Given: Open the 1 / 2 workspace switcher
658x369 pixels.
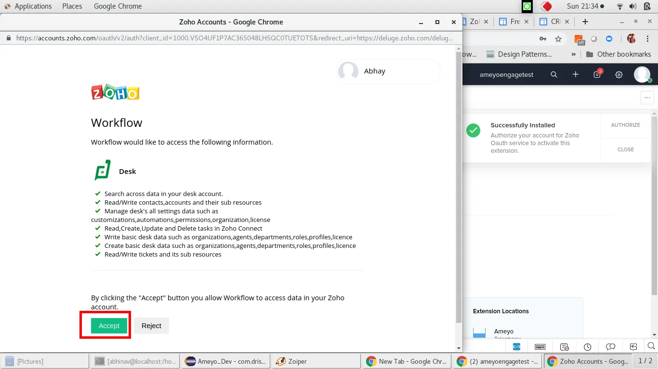Looking at the screenshot, I should (x=645, y=361).
